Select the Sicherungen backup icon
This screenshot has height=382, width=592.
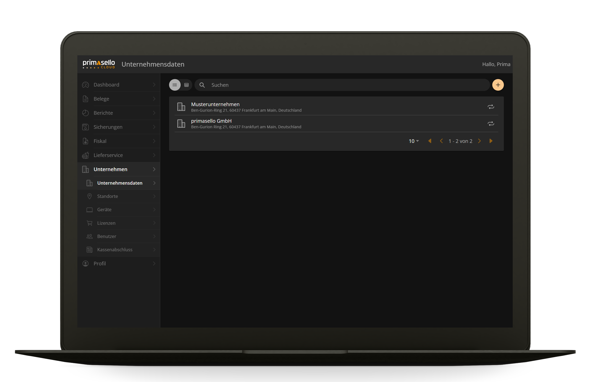(x=85, y=127)
